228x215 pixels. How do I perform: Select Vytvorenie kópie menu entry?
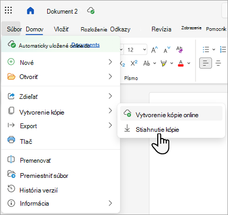point(60,112)
